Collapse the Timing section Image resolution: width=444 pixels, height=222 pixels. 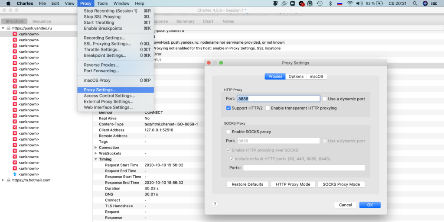[x=96, y=159]
